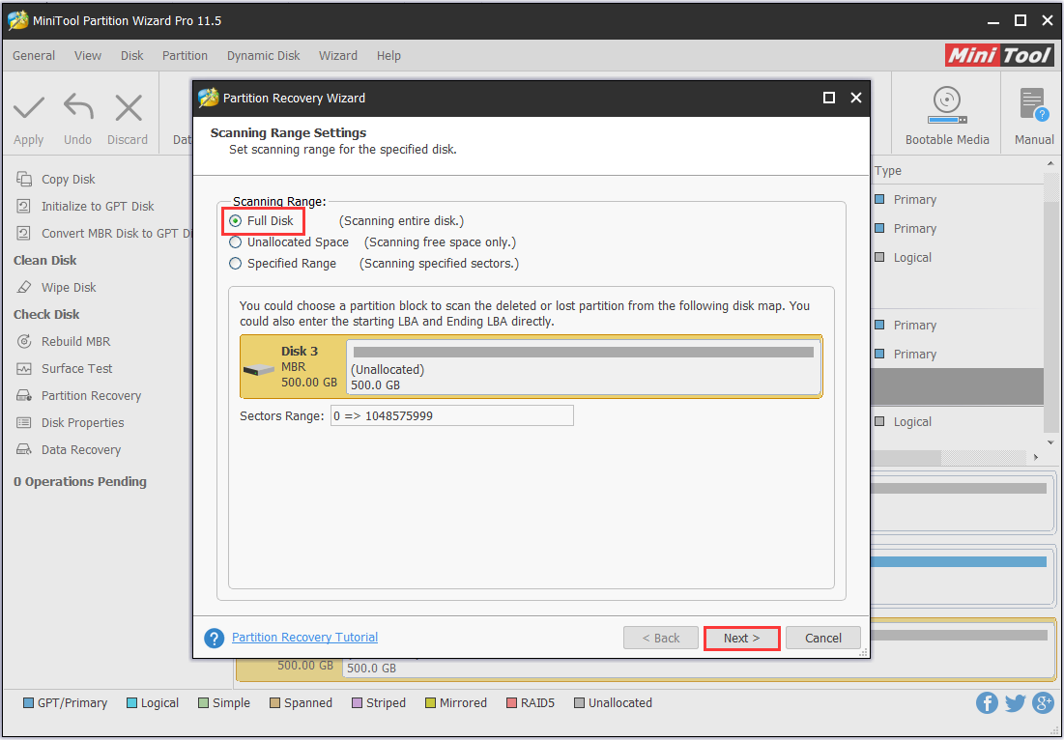1064x740 pixels.
Task: Click Check Disk section heading
Action: coord(46,315)
